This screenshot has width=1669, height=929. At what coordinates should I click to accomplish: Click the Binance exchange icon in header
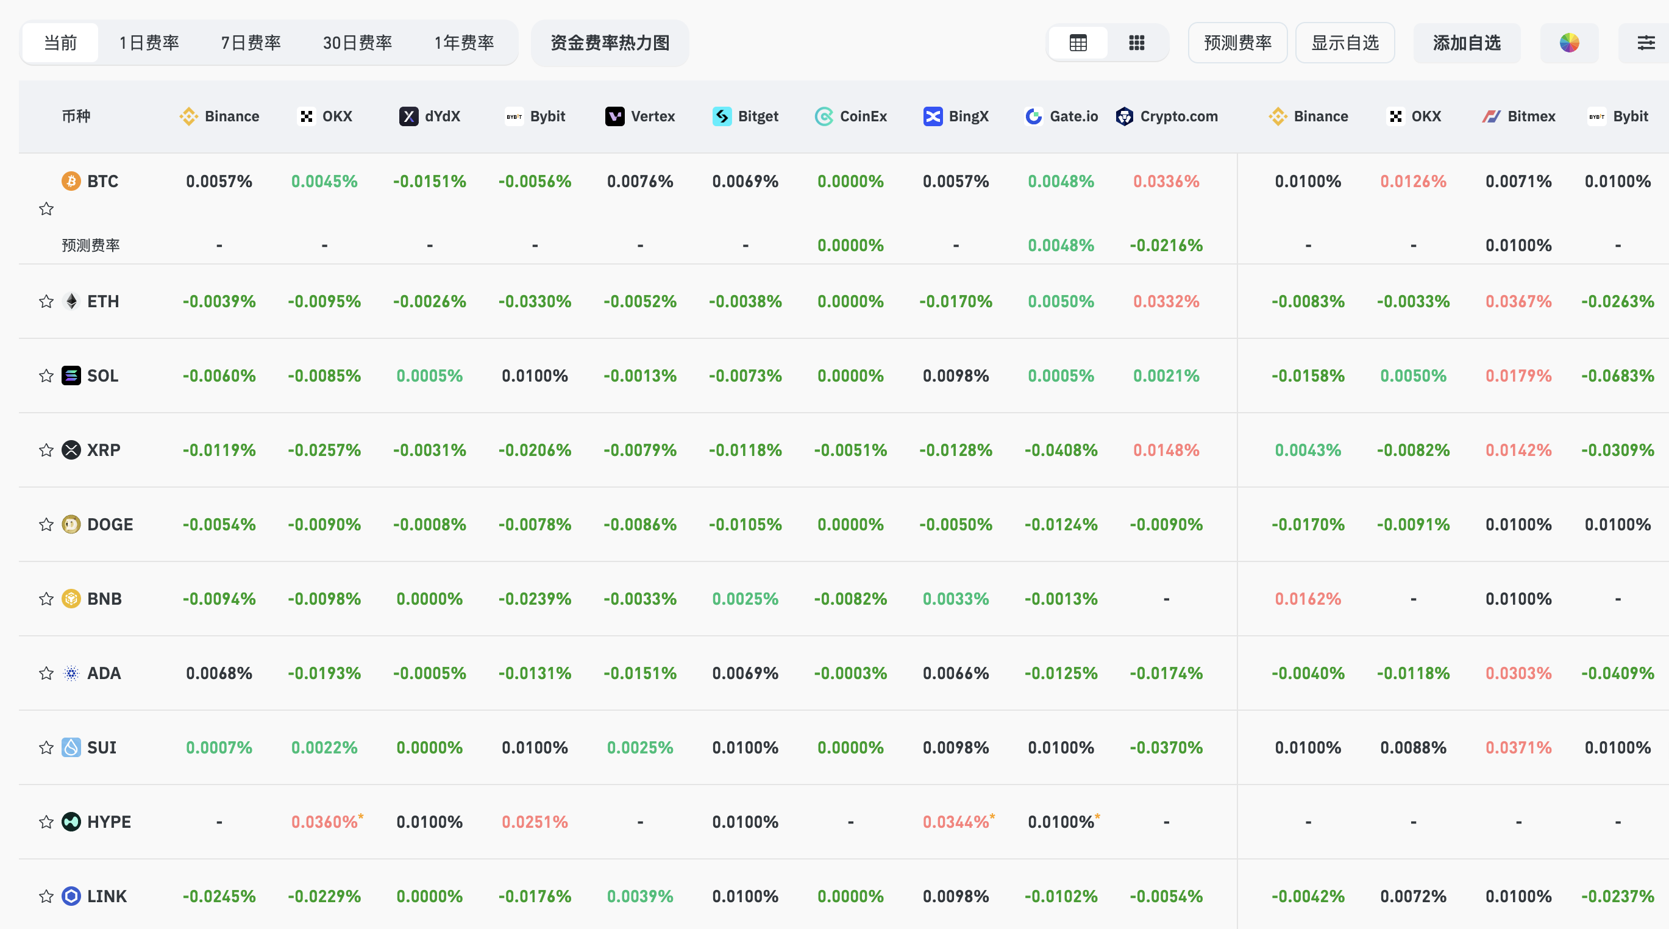[187, 116]
